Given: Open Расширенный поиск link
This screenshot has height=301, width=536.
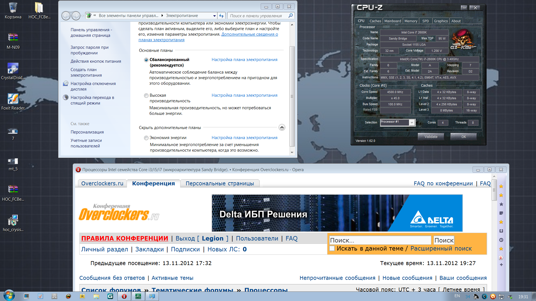Looking at the screenshot, I should click(441, 249).
